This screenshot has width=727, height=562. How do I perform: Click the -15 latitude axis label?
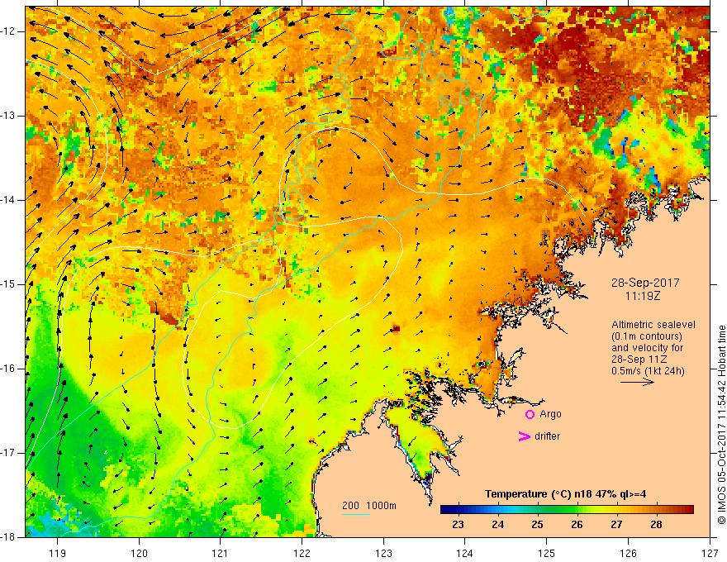click(x=8, y=284)
